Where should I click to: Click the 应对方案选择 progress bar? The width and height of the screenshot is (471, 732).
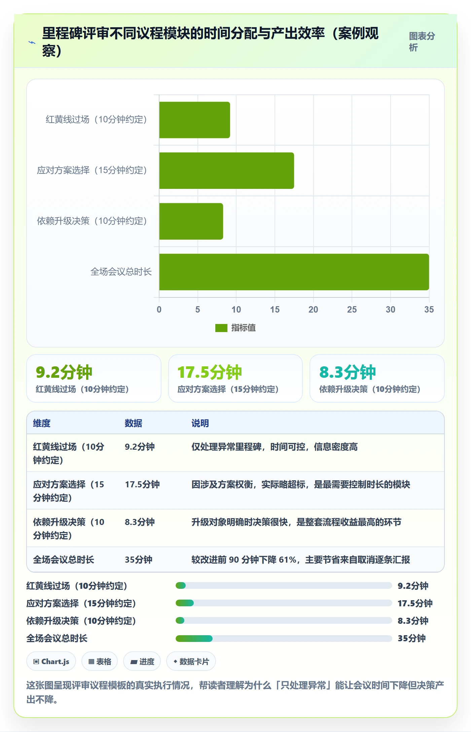(284, 603)
